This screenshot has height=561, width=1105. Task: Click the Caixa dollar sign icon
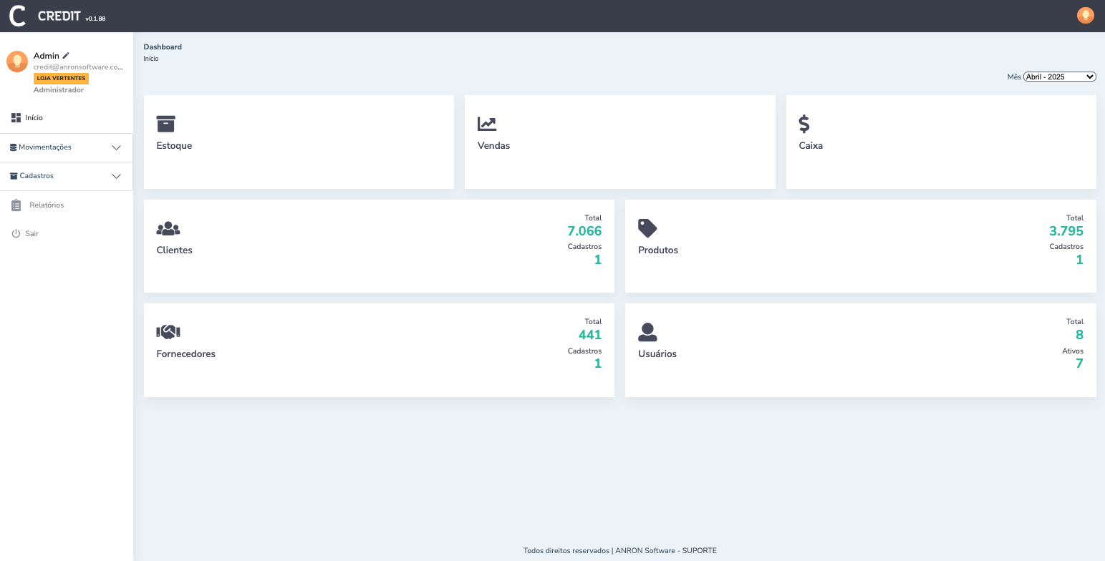[804, 124]
